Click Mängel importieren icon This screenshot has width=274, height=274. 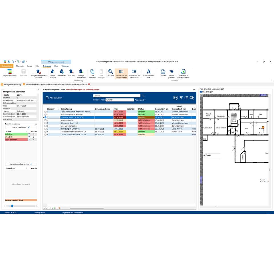(81, 74)
